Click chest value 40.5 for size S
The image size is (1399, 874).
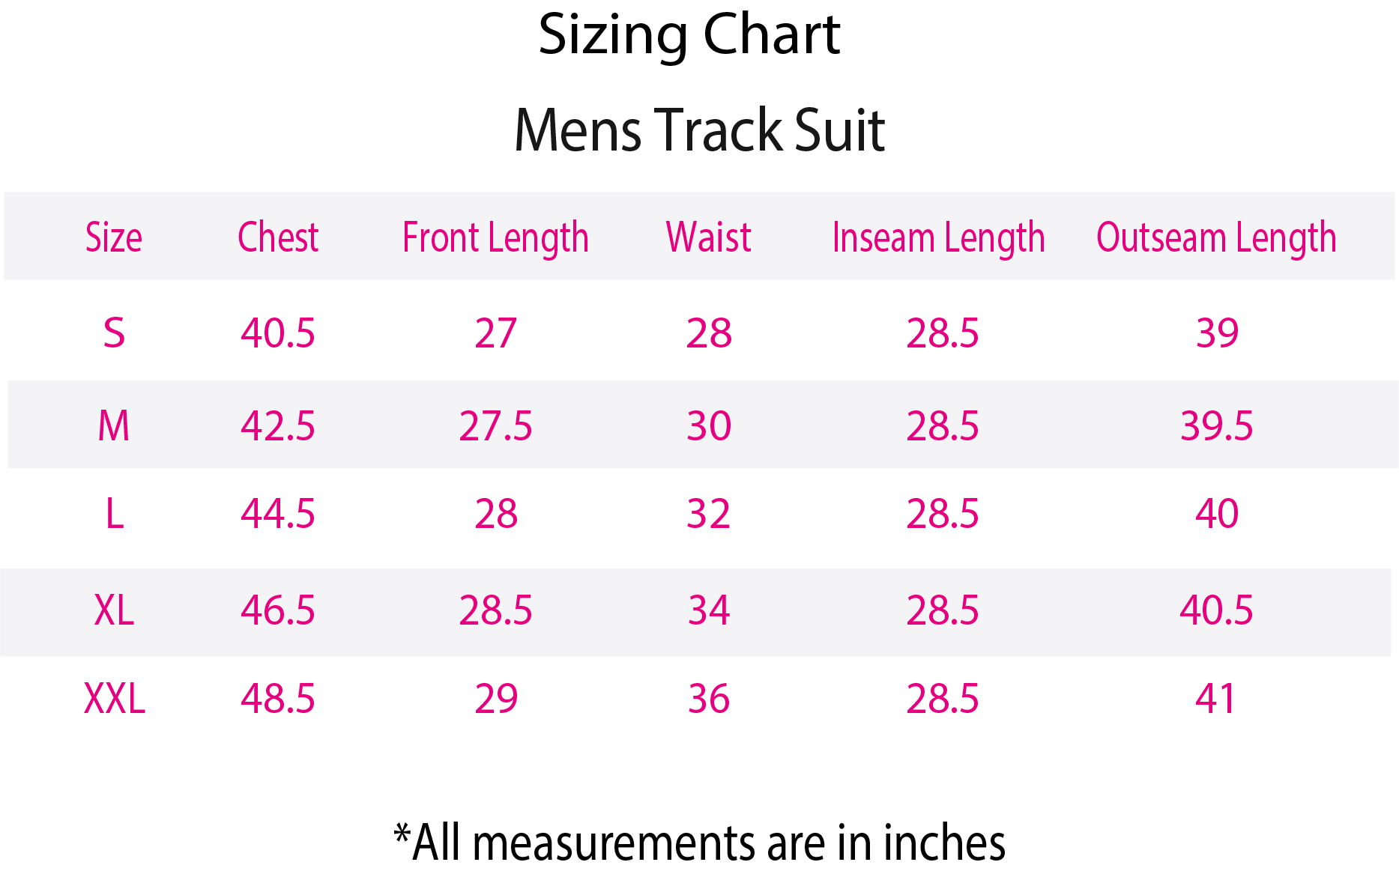coord(278,333)
